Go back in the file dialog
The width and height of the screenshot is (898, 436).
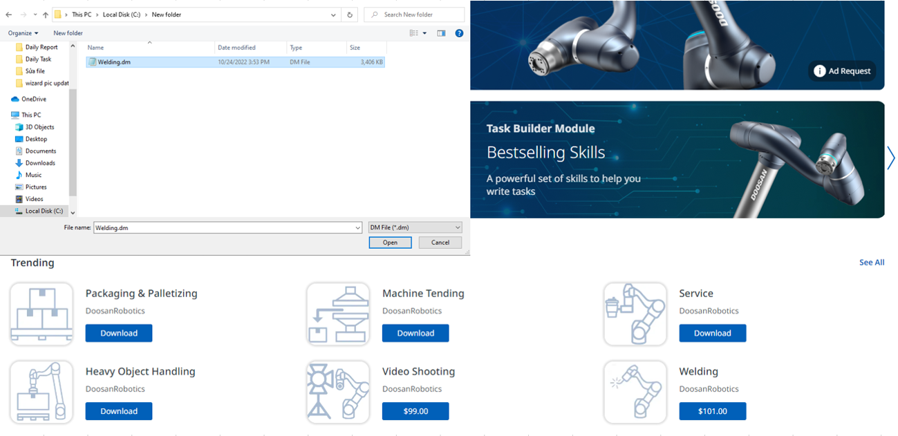(x=9, y=15)
